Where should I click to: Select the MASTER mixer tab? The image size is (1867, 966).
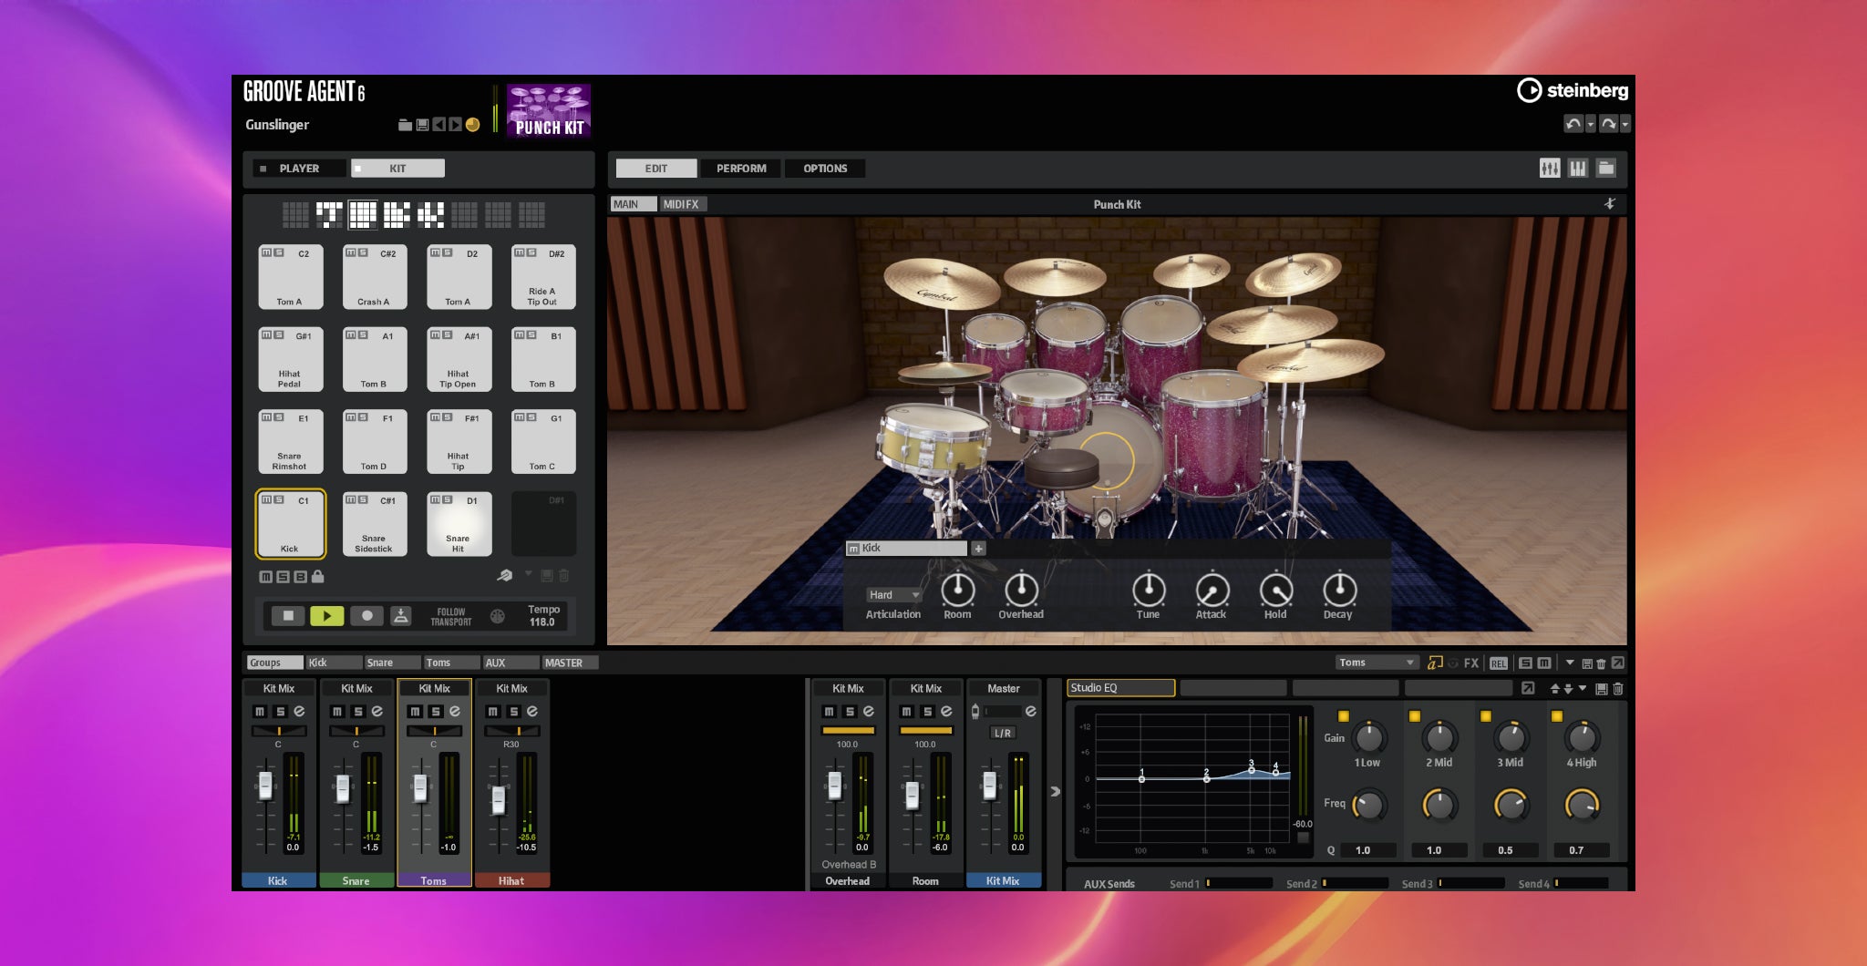click(570, 663)
